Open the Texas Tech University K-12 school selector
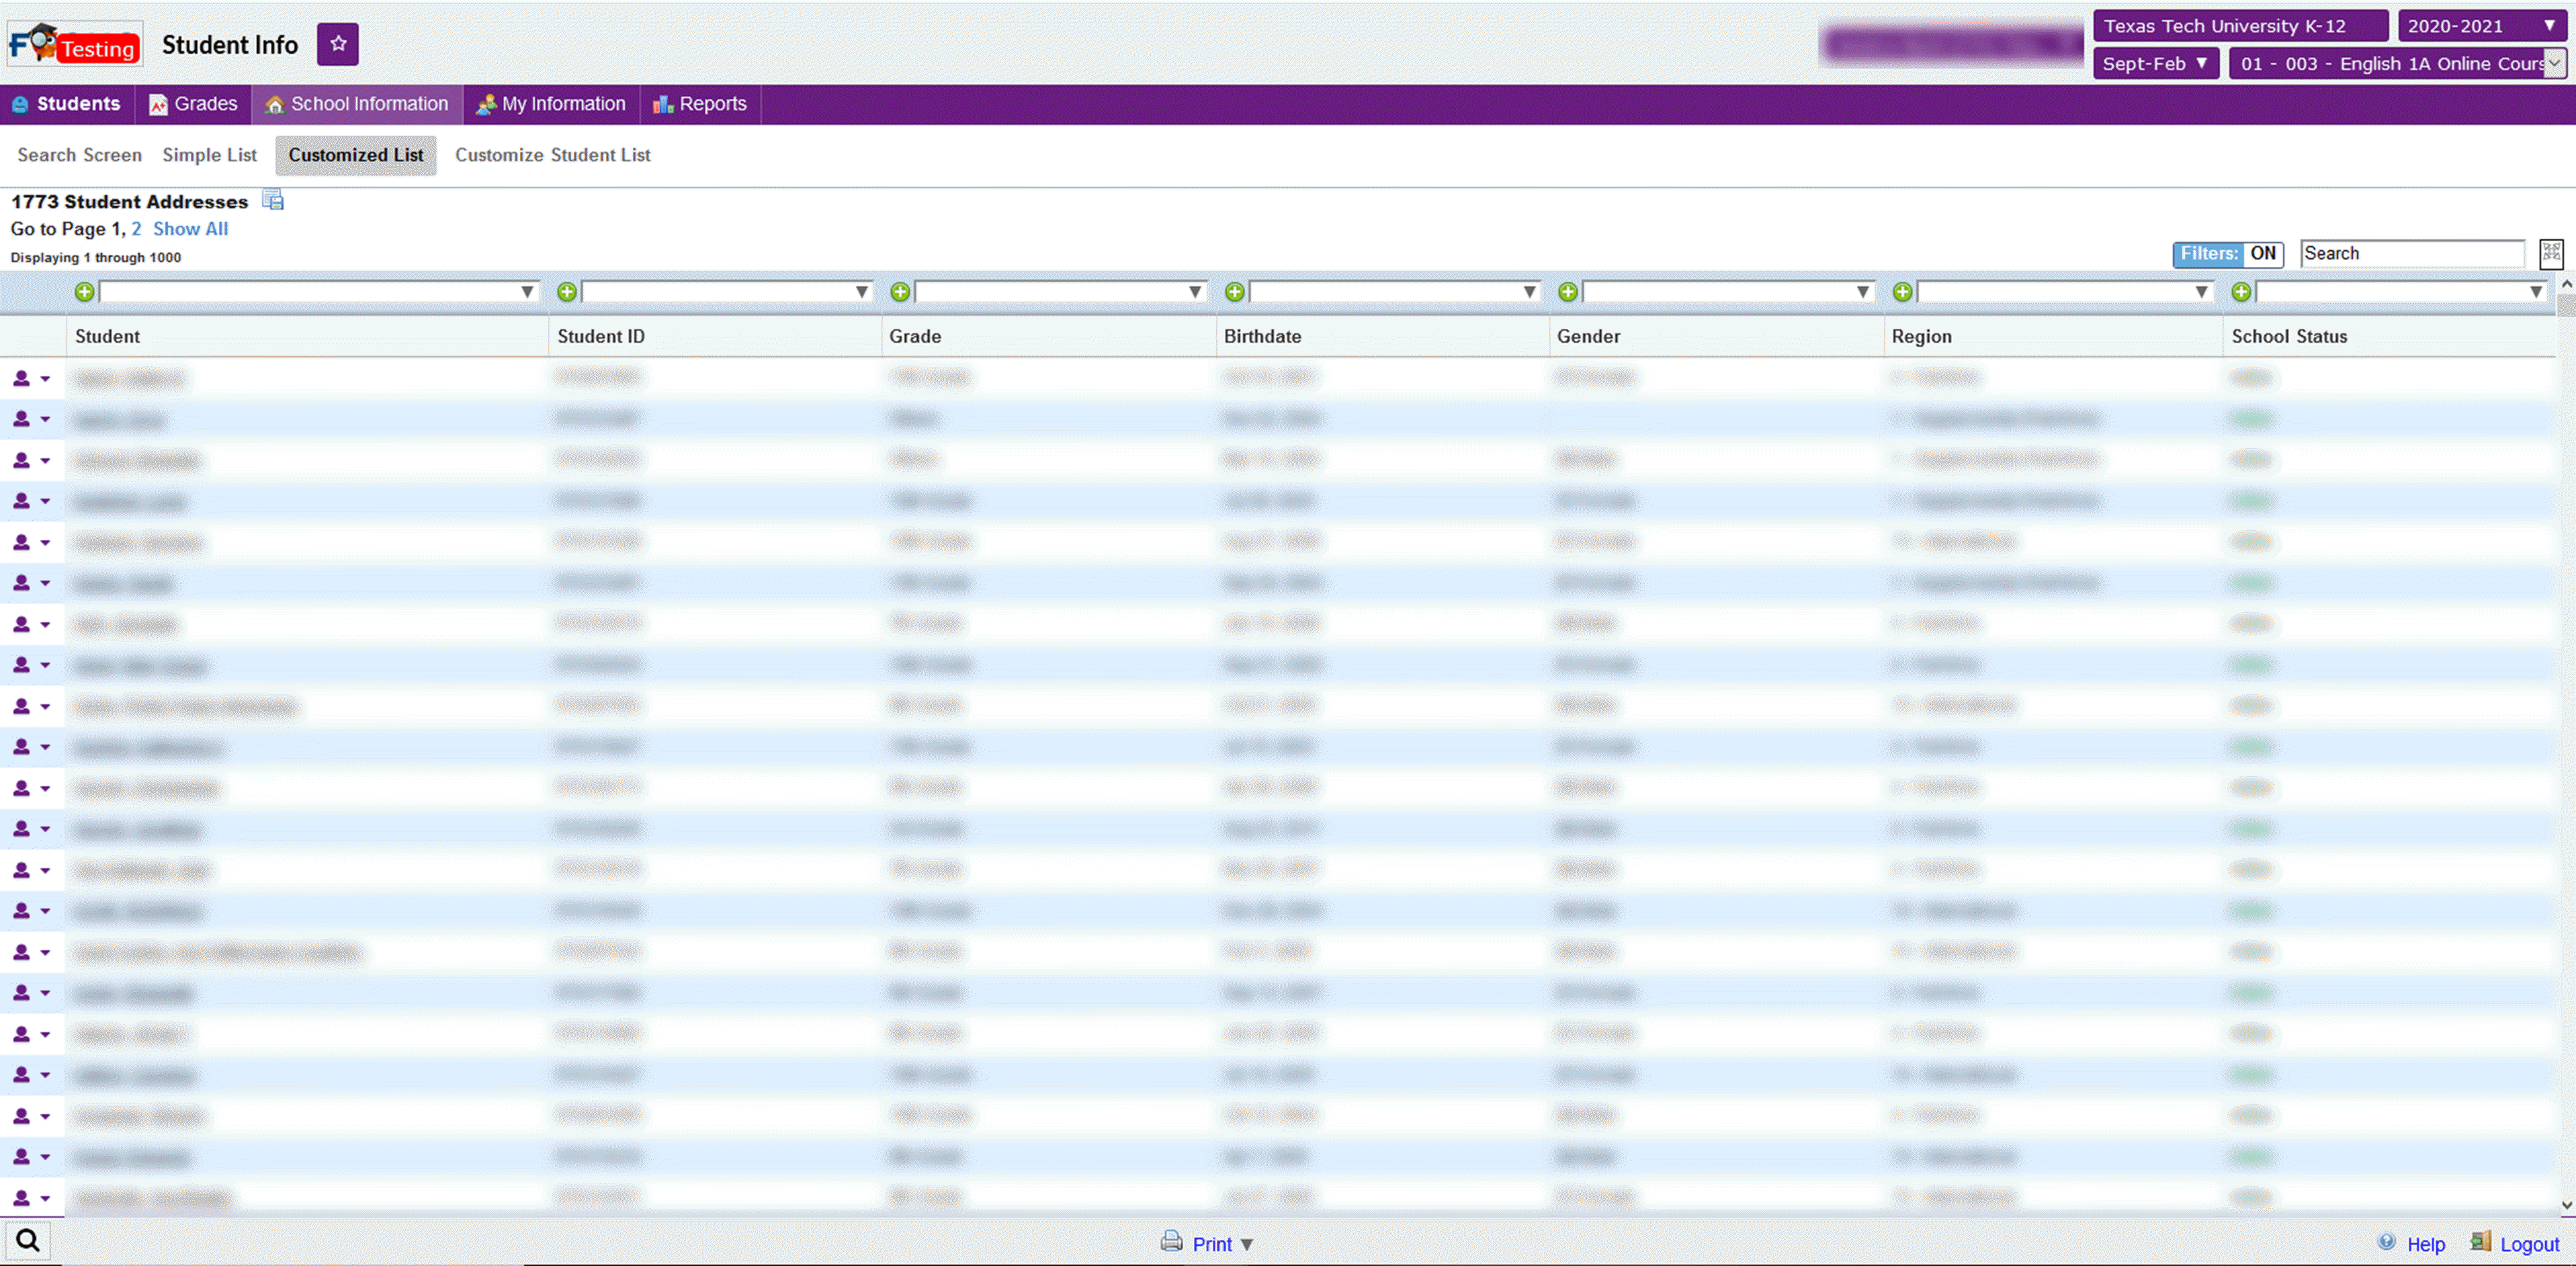This screenshot has width=2576, height=1266. [x=2241, y=26]
